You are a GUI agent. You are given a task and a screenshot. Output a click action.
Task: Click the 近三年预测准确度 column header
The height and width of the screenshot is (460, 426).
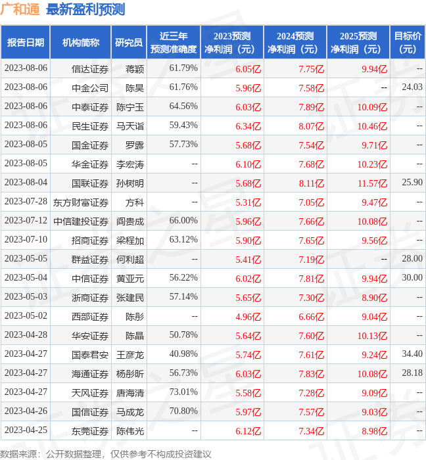pos(174,43)
